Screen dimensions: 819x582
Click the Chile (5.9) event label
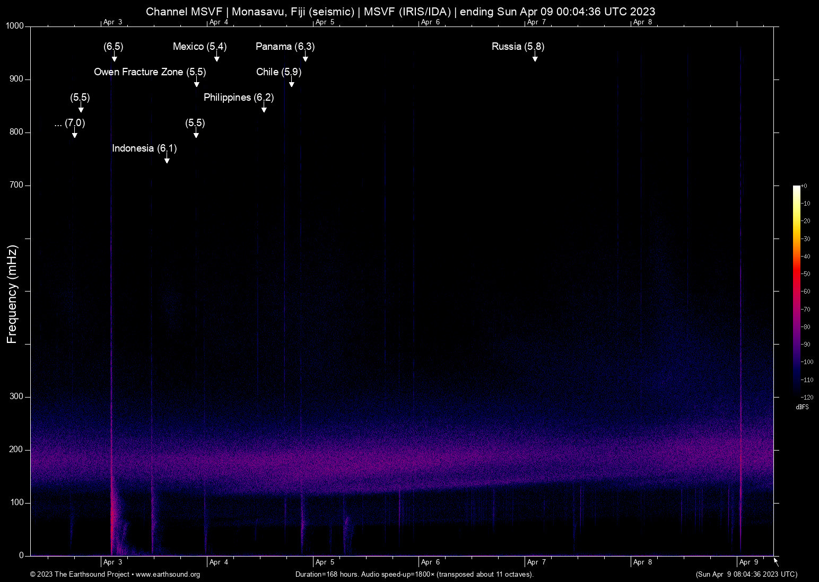click(x=278, y=72)
